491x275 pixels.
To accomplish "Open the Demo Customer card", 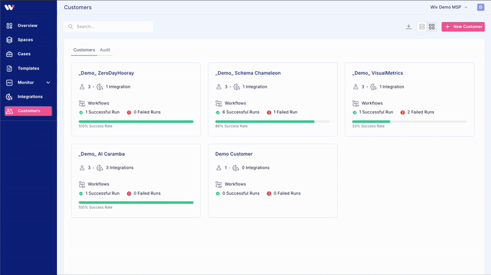I will [x=234, y=154].
